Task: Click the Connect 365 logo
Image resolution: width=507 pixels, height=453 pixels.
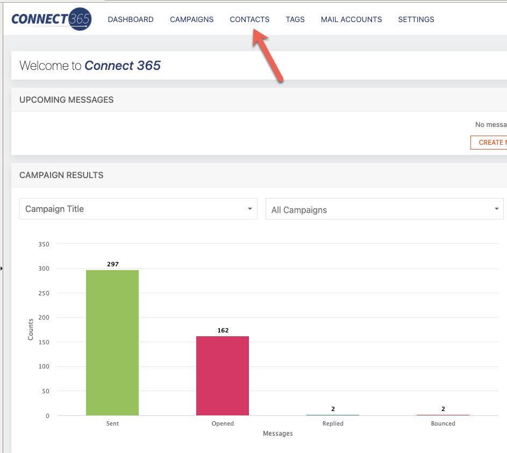Action: point(52,19)
